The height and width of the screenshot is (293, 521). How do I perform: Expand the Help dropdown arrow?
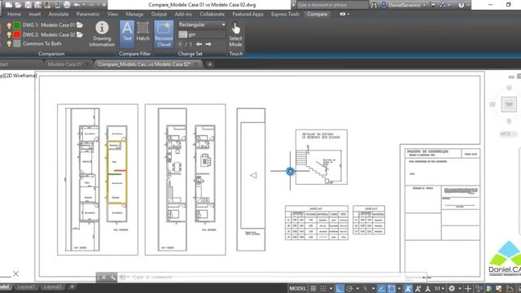pos(468,6)
